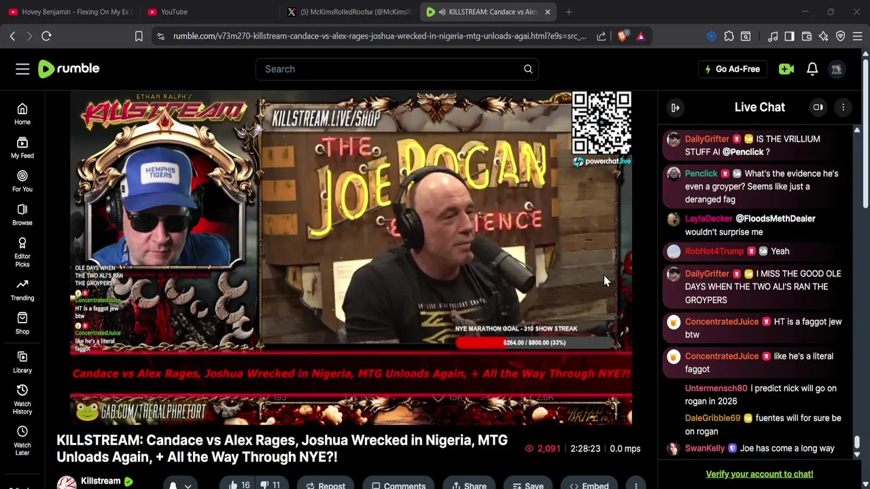
Task: Go to the Rumble home logo
Action: tap(69, 69)
